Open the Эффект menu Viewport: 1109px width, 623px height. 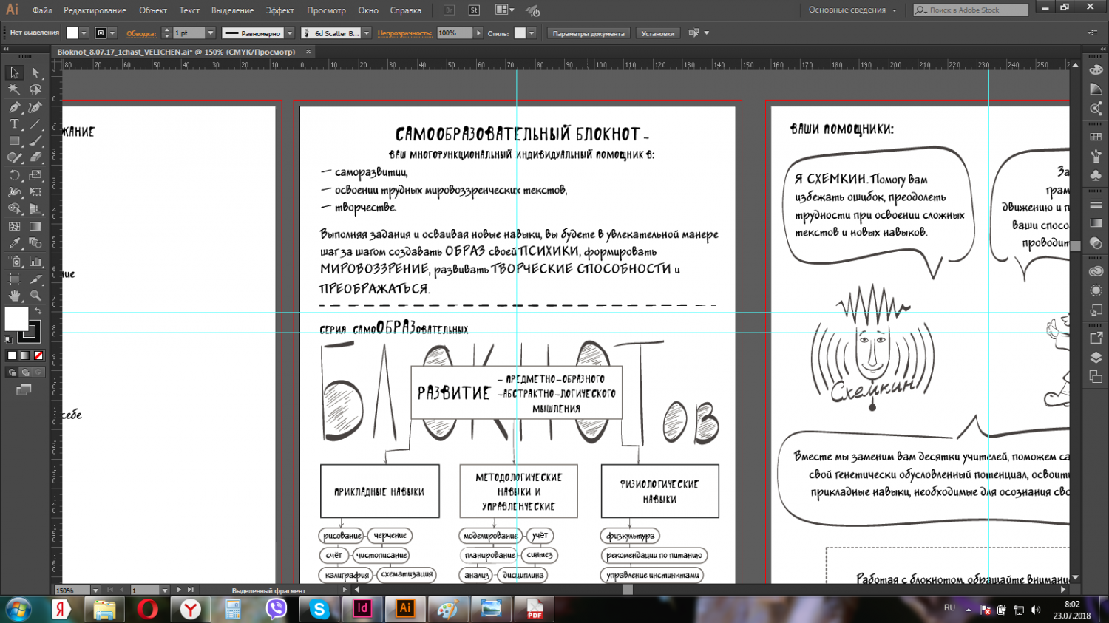click(279, 10)
